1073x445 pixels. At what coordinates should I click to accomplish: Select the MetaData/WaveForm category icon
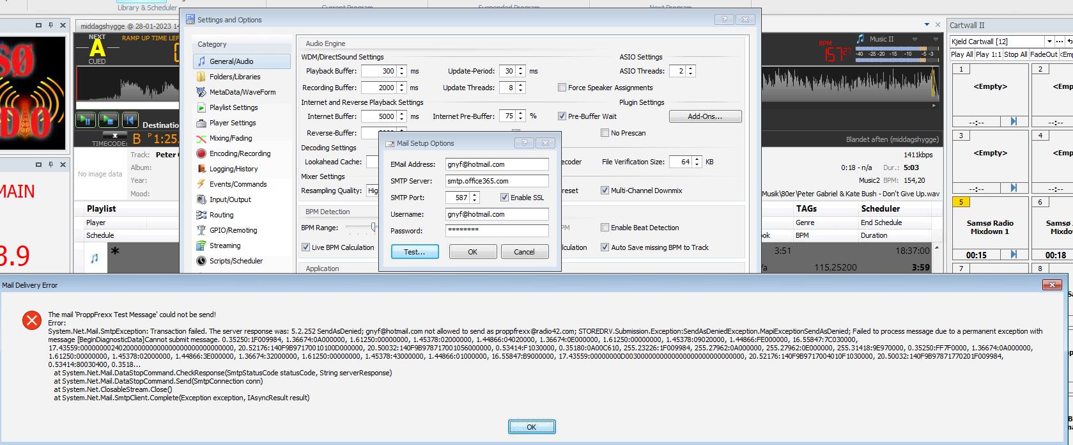point(201,92)
